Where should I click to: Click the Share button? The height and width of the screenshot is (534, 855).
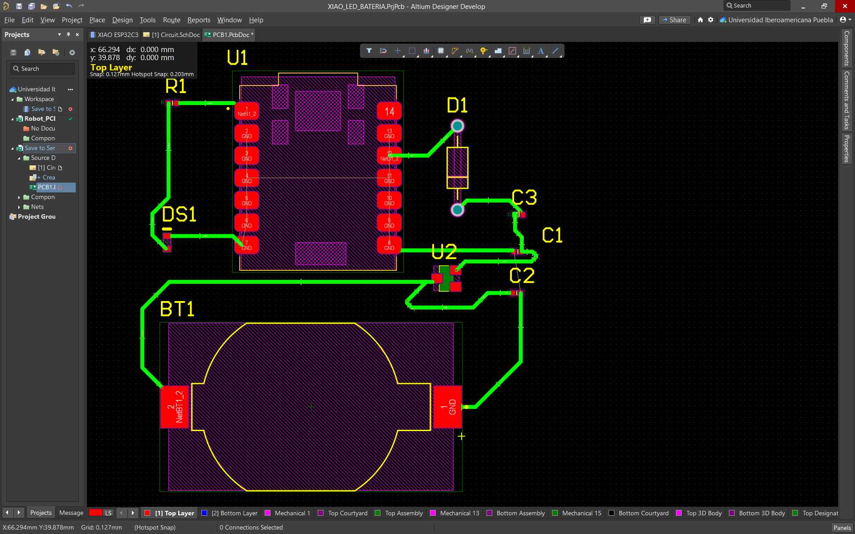[x=674, y=20]
